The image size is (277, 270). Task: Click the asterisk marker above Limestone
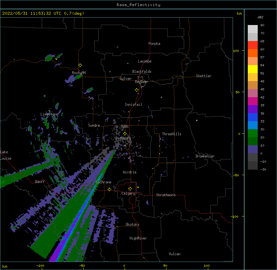click(x=49, y=111)
